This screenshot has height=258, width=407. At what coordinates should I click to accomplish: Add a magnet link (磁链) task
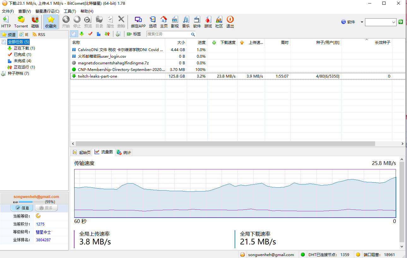tap(35, 22)
